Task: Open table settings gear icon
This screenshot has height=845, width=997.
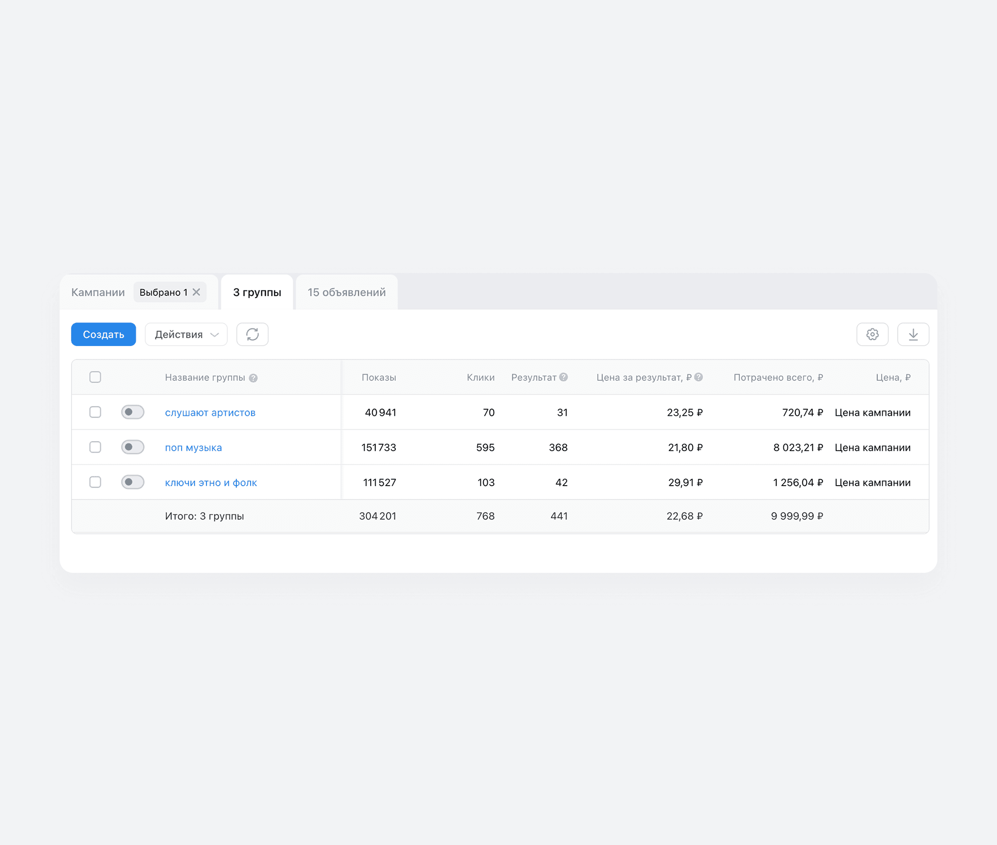Action: (x=872, y=334)
